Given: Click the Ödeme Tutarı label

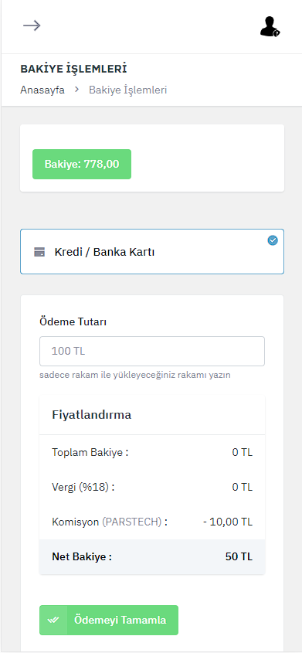Looking at the screenshot, I should (73, 321).
